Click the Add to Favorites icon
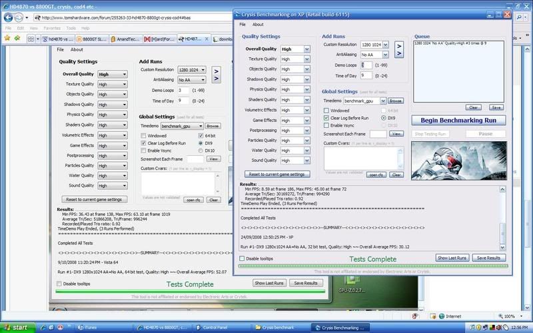Screen dimensions: 533x333 tap(17, 39)
